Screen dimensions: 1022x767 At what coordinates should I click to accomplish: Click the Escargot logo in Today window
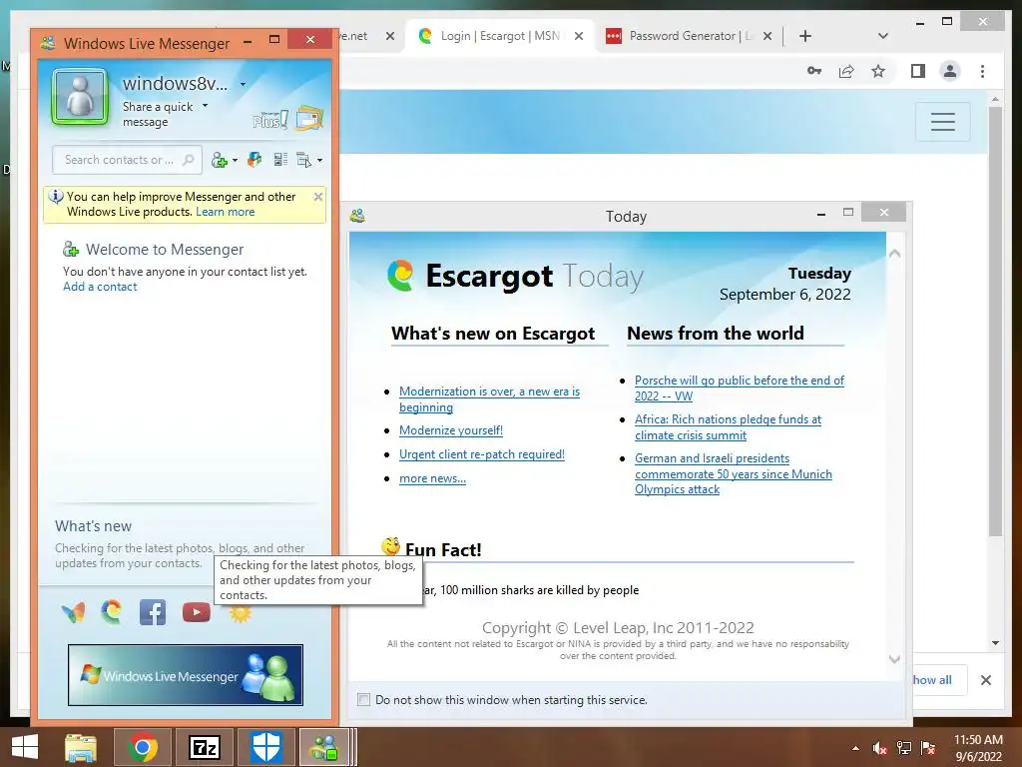coord(401,276)
